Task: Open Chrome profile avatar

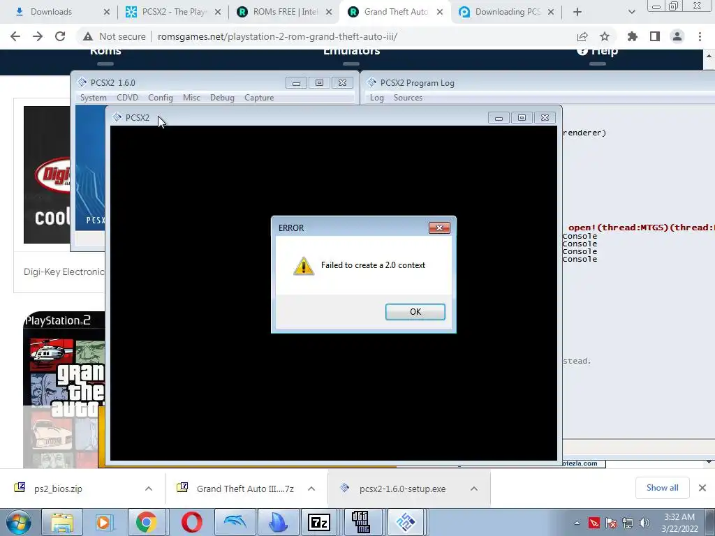Action: [x=677, y=36]
